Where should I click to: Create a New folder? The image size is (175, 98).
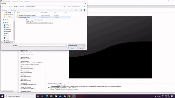[13, 10]
